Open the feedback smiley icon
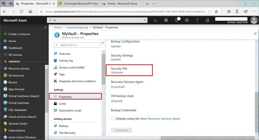 [207, 20]
